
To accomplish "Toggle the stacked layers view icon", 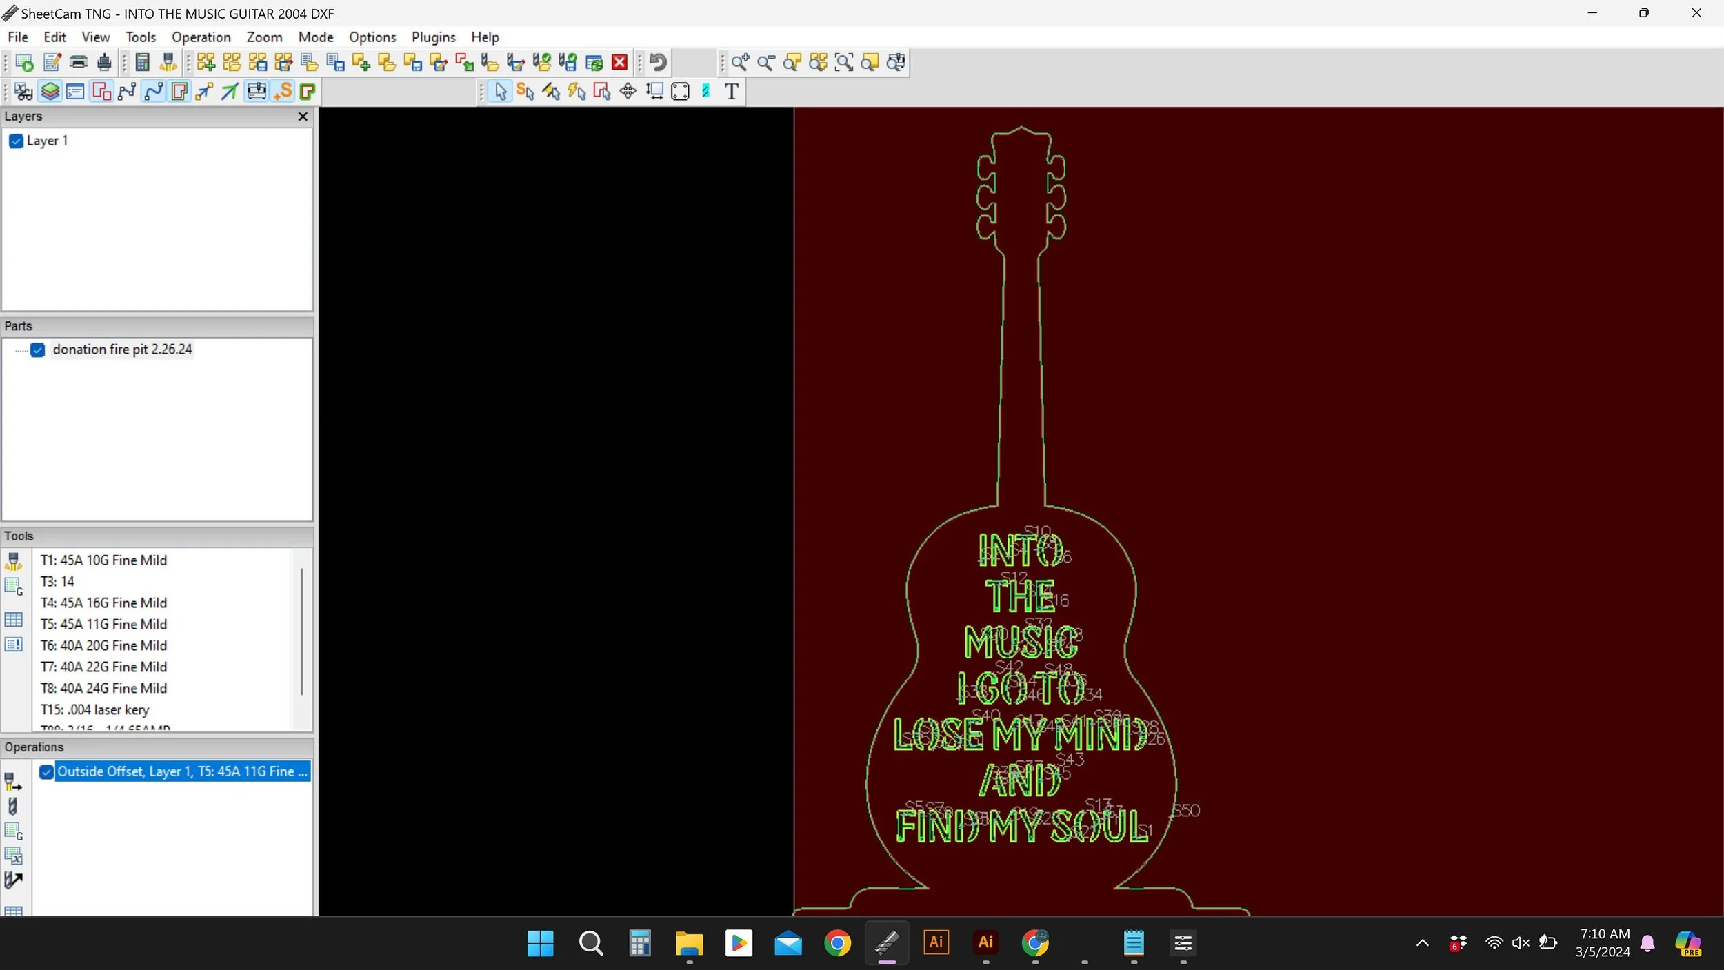I will (50, 91).
